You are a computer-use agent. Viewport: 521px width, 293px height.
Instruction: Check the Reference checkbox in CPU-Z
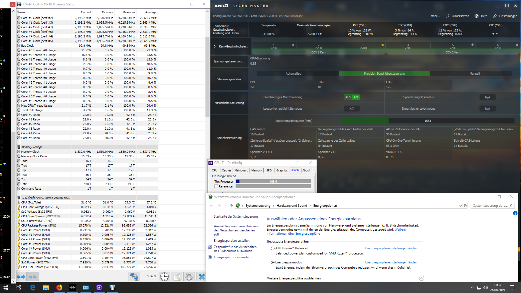click(x=216, y=186)
